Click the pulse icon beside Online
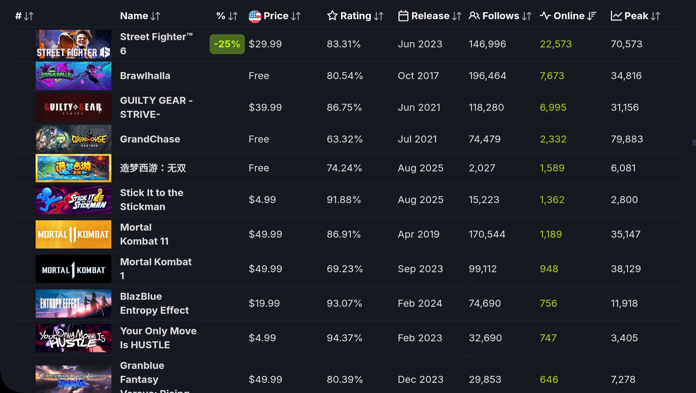 (x=545, y=16)
